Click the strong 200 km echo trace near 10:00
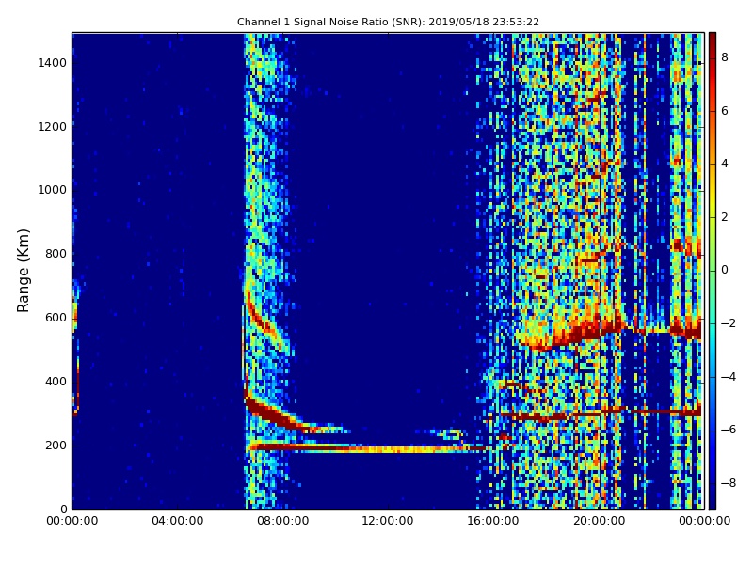 click(336, 448)
